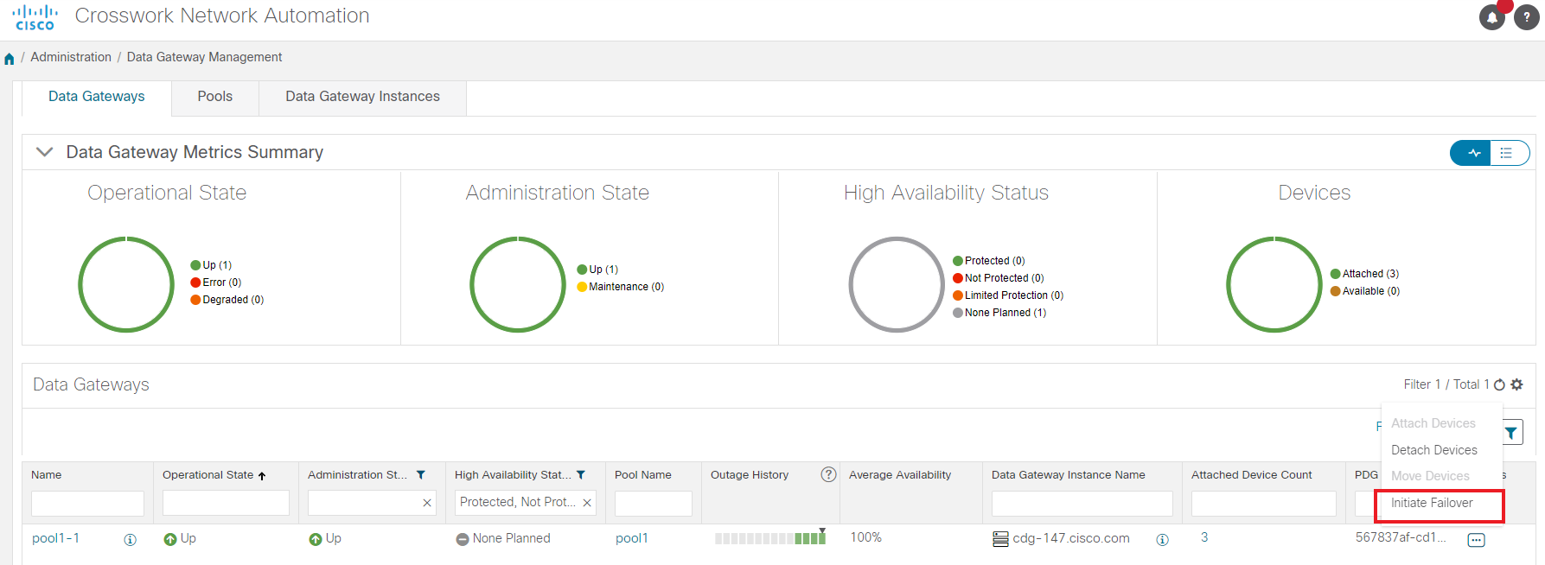Open table settings gear
Screen dimensions: 1545x565
(1516, 384)
